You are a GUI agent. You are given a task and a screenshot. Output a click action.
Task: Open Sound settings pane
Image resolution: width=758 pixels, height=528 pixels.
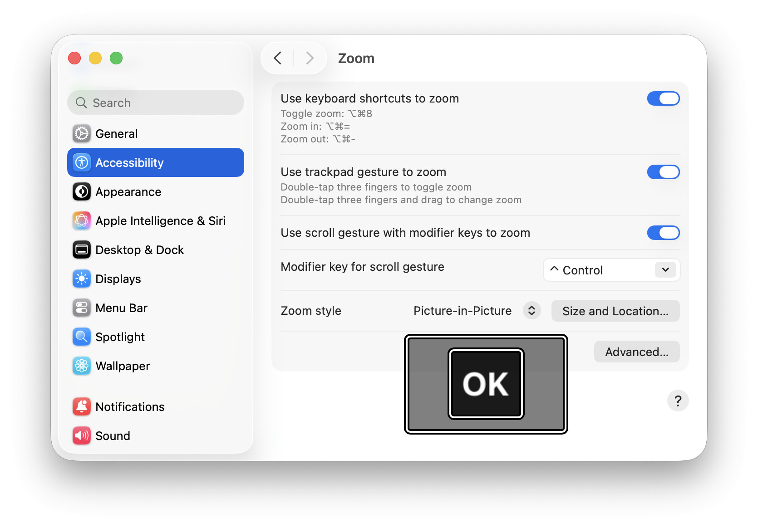coord(156,436)
